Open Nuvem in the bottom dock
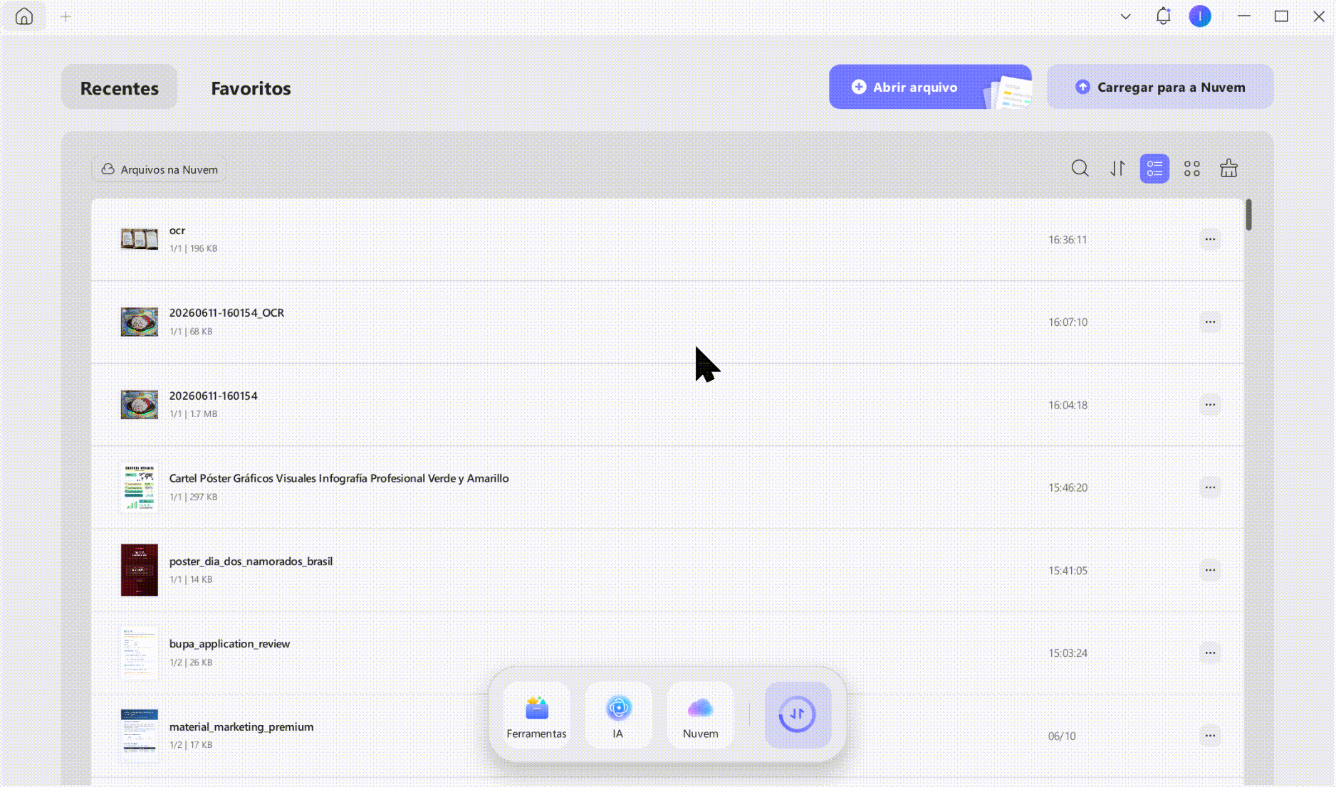 point(701,714)
